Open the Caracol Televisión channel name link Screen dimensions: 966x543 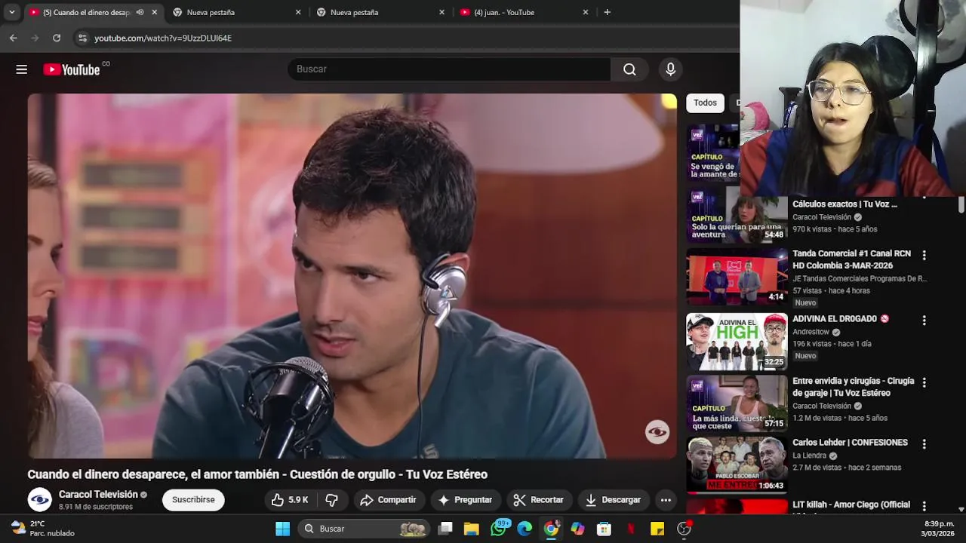tap(98, 495)
